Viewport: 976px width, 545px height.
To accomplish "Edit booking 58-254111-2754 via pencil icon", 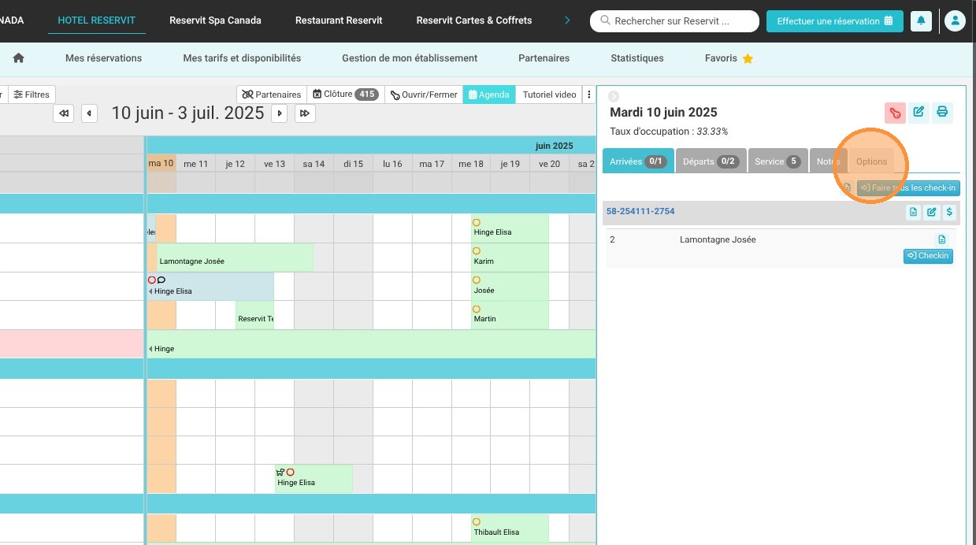I will (931, 212).
